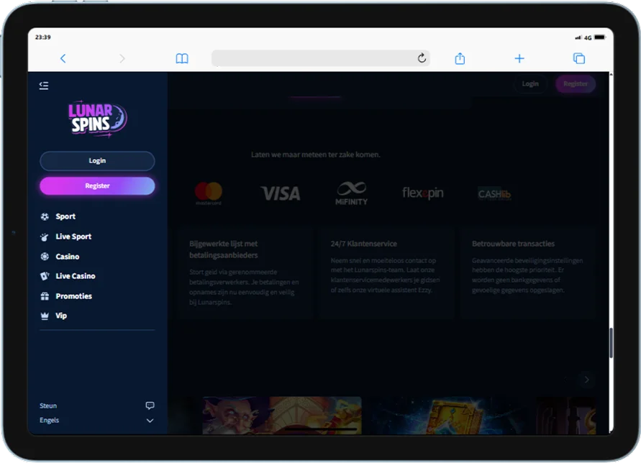Open the wizard game thumbnail

[282, 415]
